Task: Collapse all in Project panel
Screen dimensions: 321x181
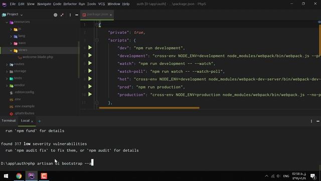Action: [x=62, y=15]
